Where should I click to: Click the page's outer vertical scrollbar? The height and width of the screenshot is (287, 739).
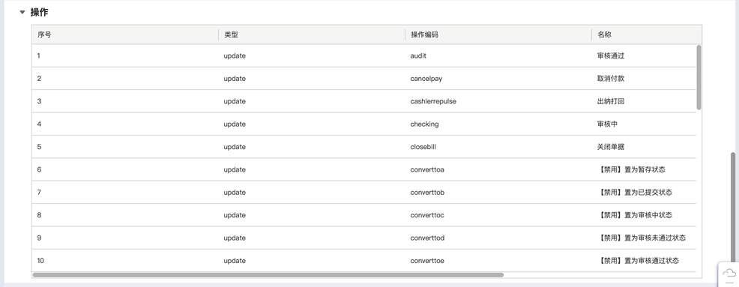point(733,208)
